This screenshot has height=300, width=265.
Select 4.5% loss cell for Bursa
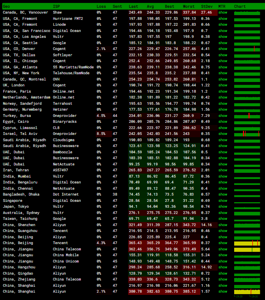coord(104,116)
